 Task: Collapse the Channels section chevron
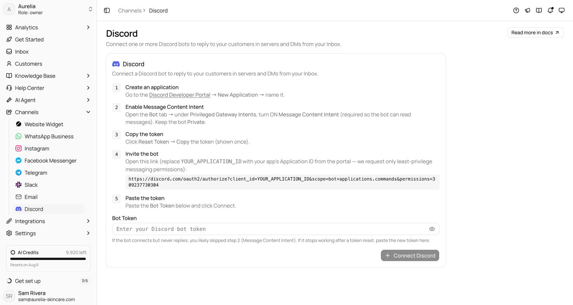[88, 112]
